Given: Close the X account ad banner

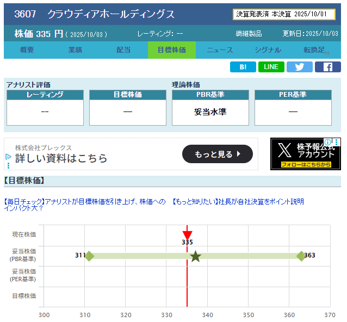Looking at the screenshot, I should click(x=336, y=142).
